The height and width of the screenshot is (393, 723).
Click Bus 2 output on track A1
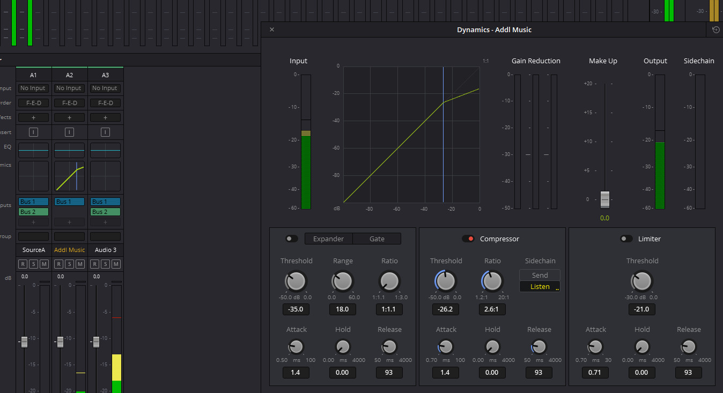tap(33, 212)
